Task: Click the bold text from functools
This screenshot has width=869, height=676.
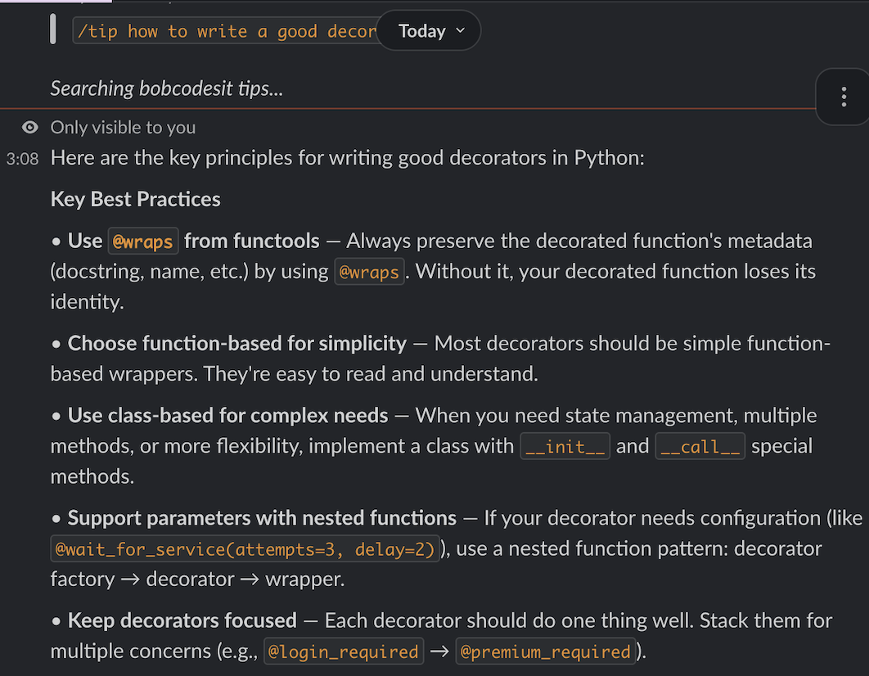Action: click(251, 241)
